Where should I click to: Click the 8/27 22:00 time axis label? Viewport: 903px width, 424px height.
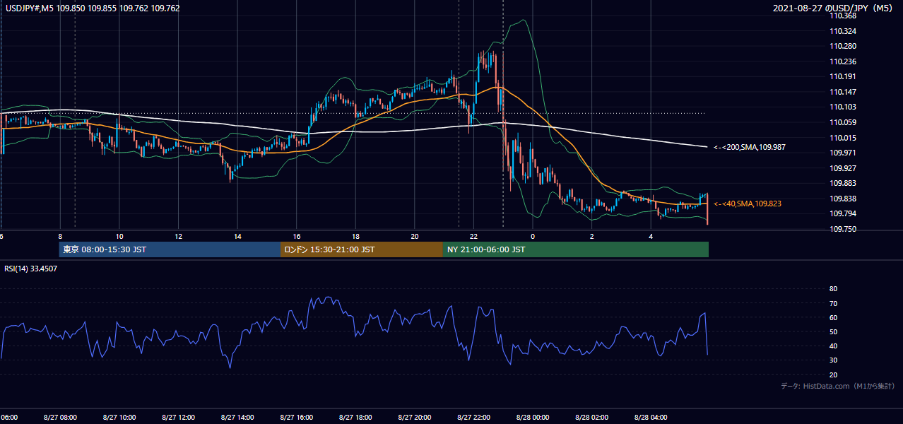tap(474, 418)
